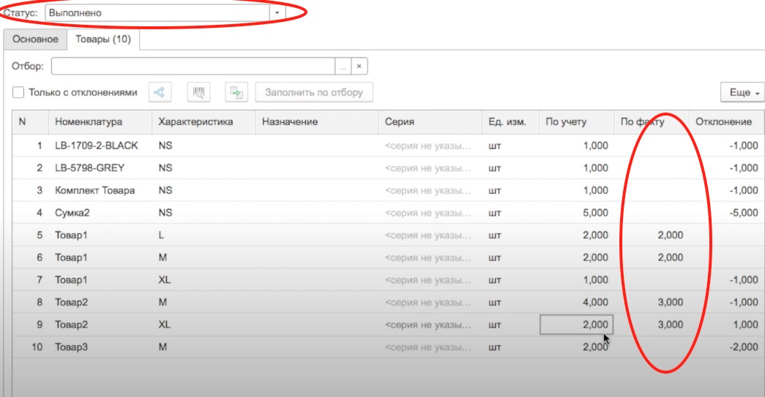
Task: Select the LB-1709-2-BLACK item cell
Action: click(100, 145)
